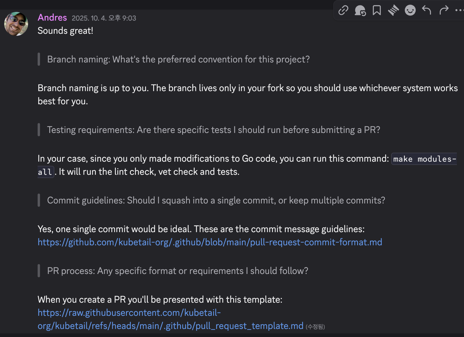Viewport: 464px width, 337px height.
Task: Forward the message using right arrow icon
Action: coord(444,10)
